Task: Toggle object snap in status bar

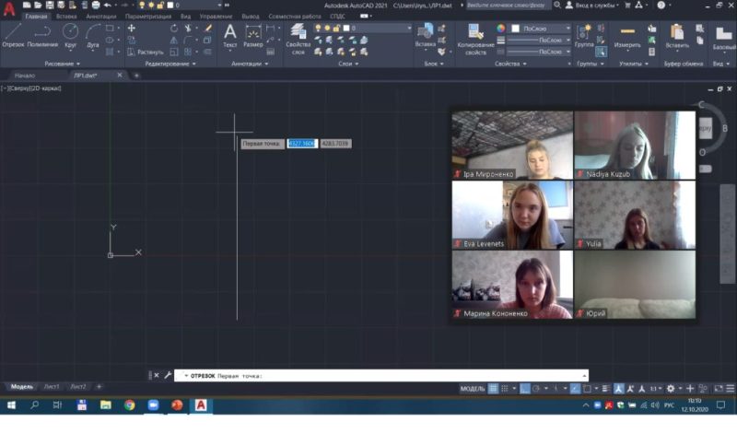Action: (587, 389)
